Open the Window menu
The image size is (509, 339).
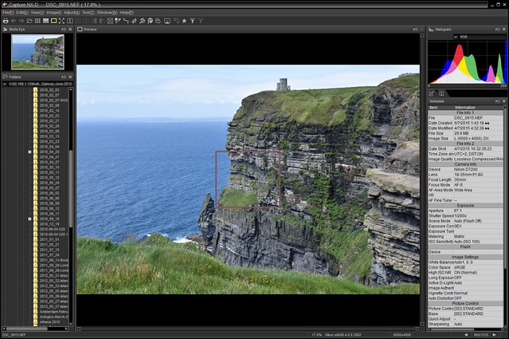point(107,12)
